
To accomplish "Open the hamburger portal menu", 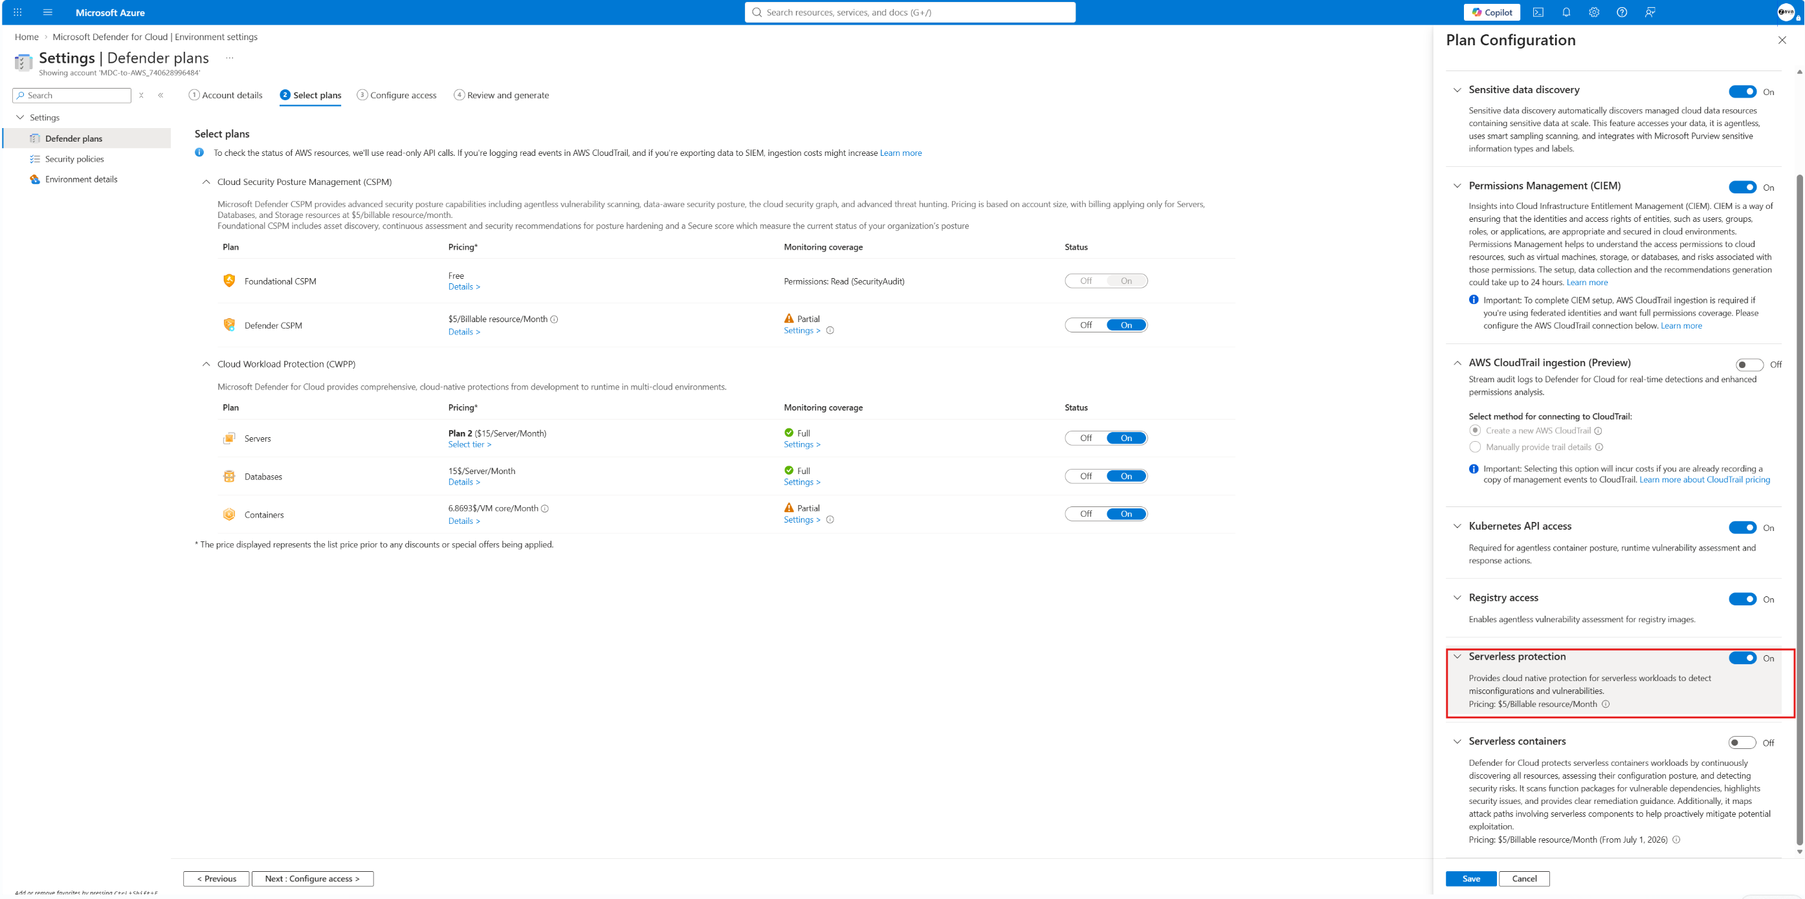I will point(48,12).
